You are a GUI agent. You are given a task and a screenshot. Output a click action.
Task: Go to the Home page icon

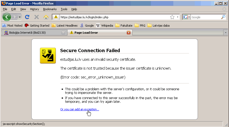coord(46,17)
